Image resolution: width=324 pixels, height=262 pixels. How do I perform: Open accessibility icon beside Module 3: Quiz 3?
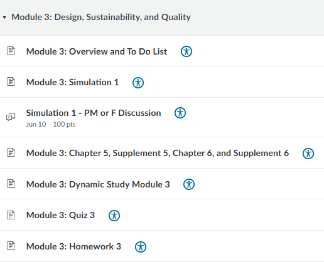tap(114, 216)
